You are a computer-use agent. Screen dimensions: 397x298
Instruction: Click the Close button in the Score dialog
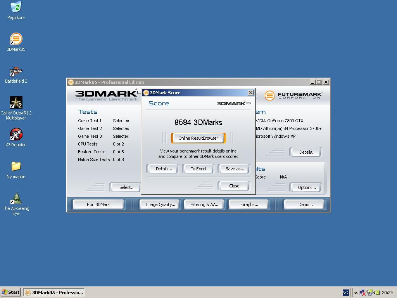pos(234,186)
